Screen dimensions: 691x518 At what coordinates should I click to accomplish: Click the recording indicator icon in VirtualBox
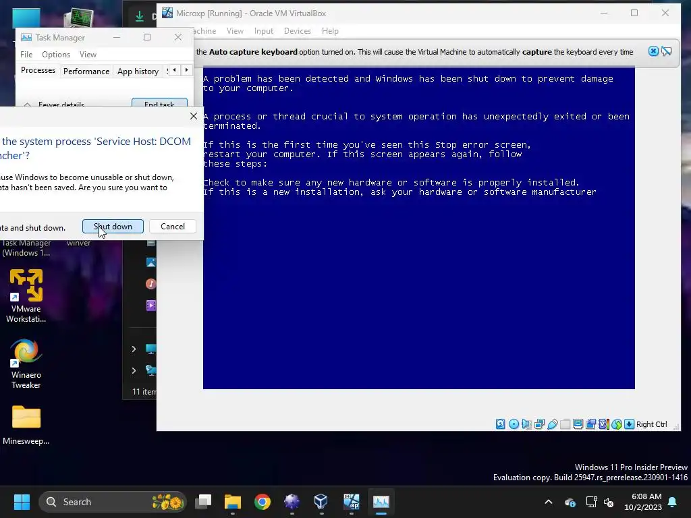click(590, 424)
